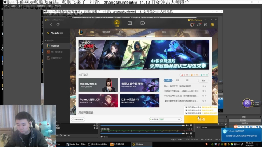262x147 pixels.
Task: Open the user avatar in WeGame
Action: coord(192,25)
